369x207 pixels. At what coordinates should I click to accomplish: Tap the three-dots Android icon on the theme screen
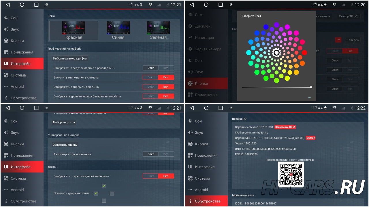pos(6,87)
